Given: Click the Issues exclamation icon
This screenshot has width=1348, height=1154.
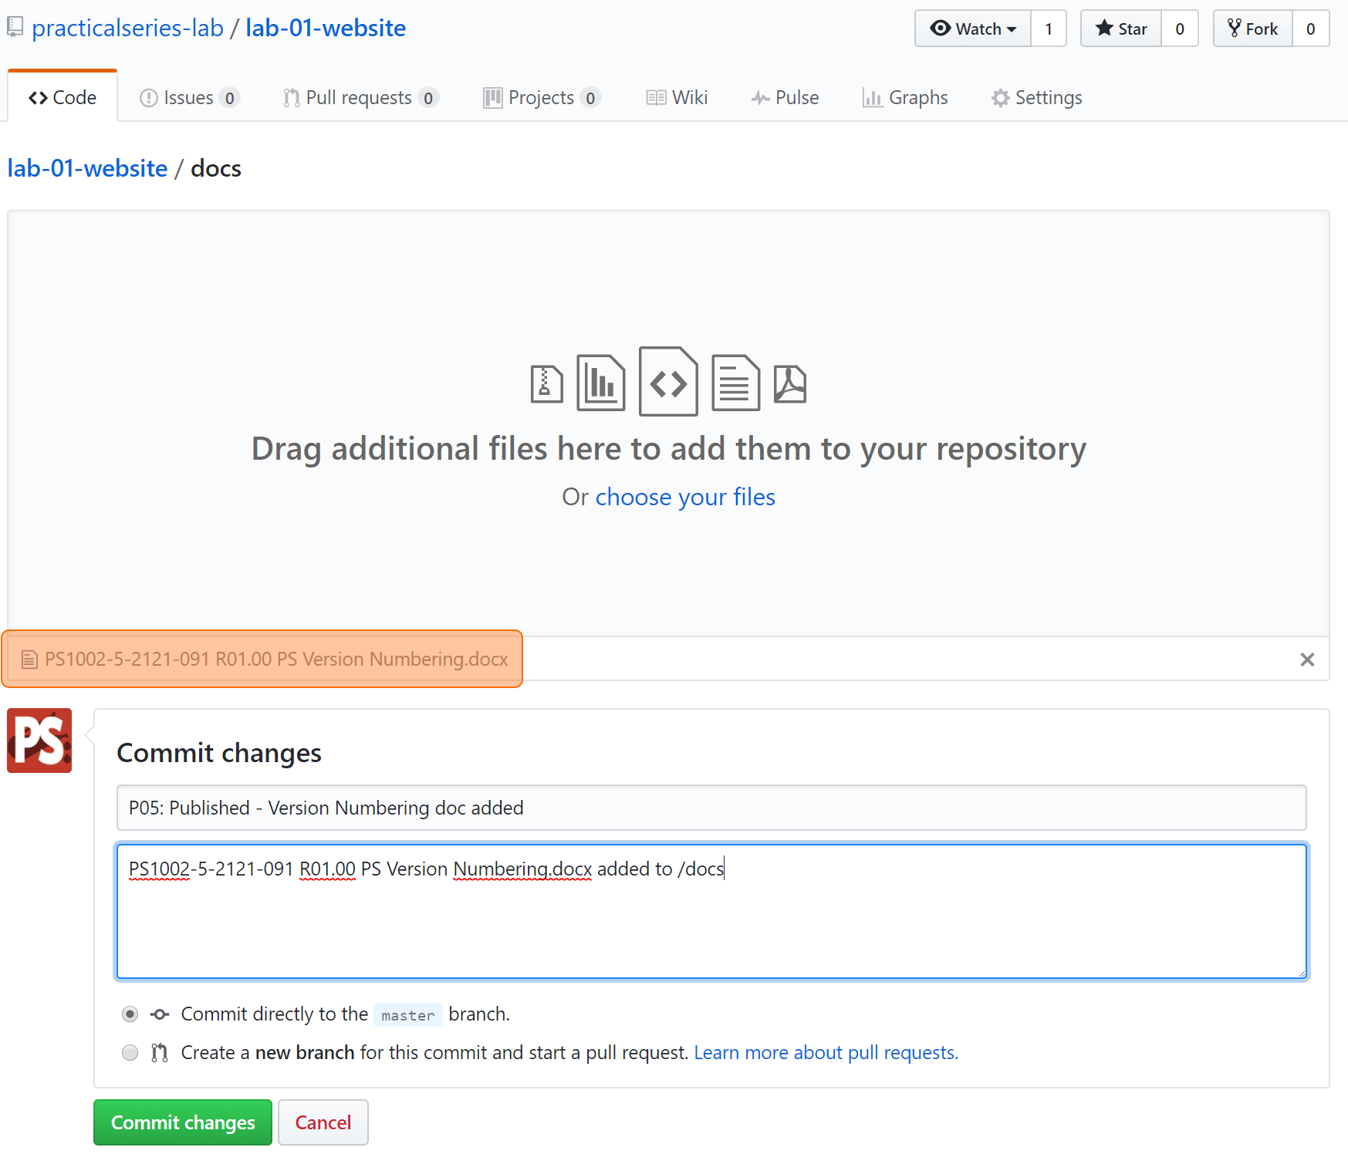Looking at the screenshot, I should point(149,98).
